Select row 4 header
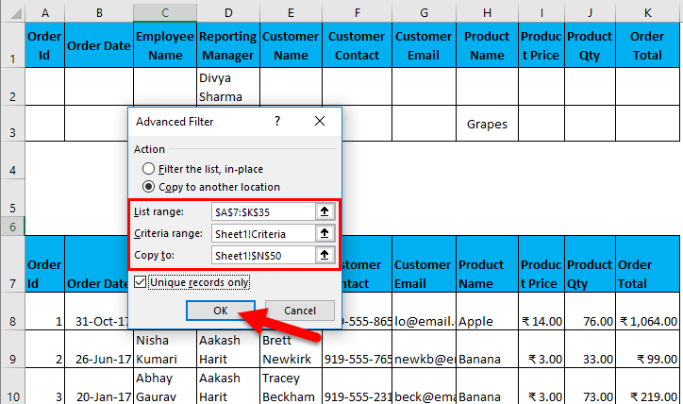Viewport: 683px width, 404px height. (12, 160)
